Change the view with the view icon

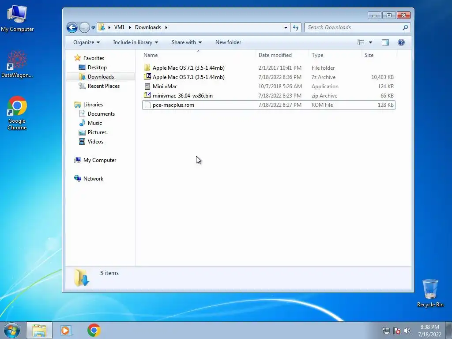(x=361, y=42)
